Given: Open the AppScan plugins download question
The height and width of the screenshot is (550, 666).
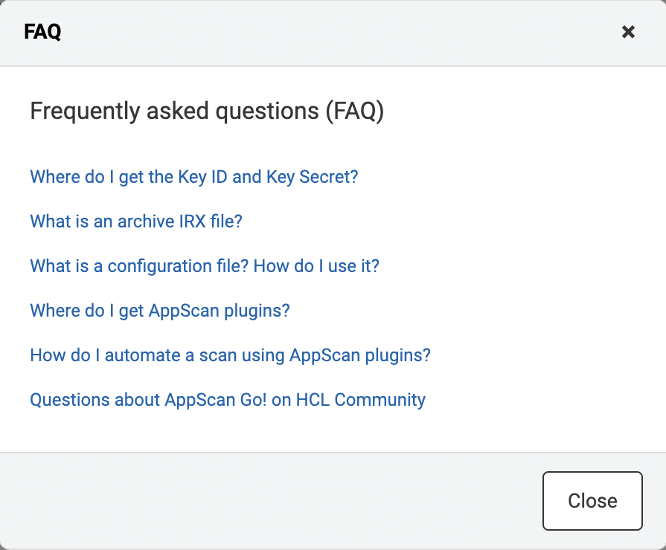Looking at the screenshot, I should (159, 311).
